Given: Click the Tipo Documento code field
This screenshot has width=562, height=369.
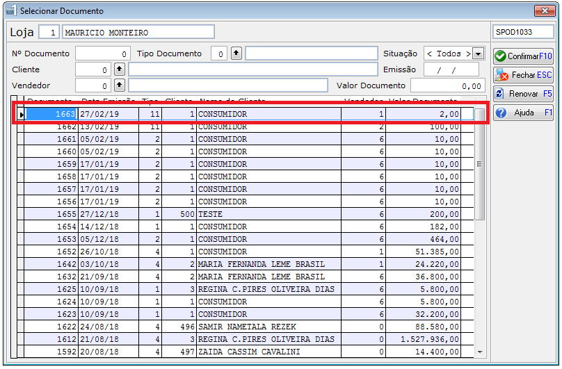Looking at the screenshot, I should click(x=218, y=54).
